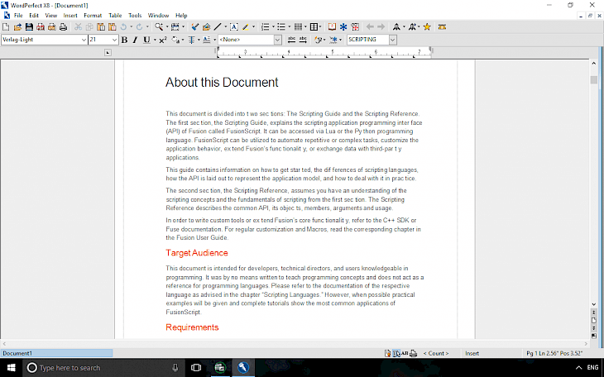Image resolution: width=604 pixels, height=377 pixels.
Task: Click the Windows Start button
Action: (12, 368)
